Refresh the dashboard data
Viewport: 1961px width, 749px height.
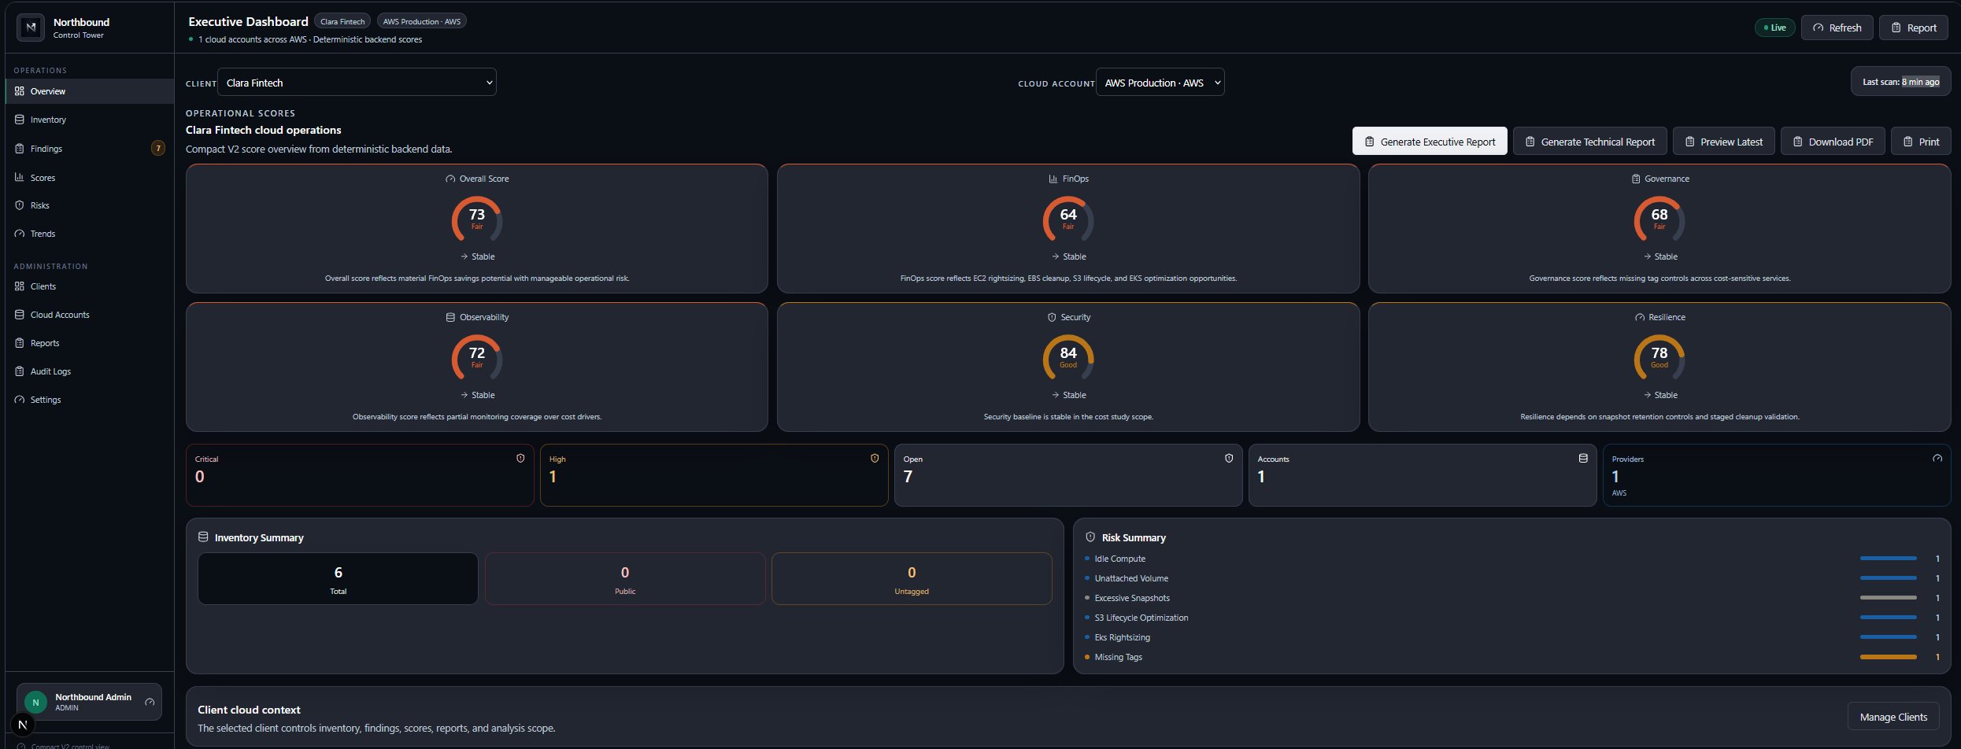(1837, 28)
